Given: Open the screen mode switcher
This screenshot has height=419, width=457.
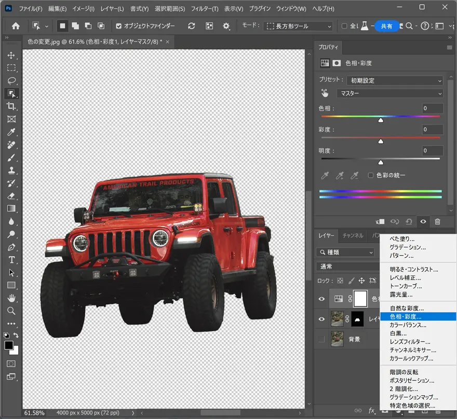Looking at the screenshot, I should pos(11,377).
